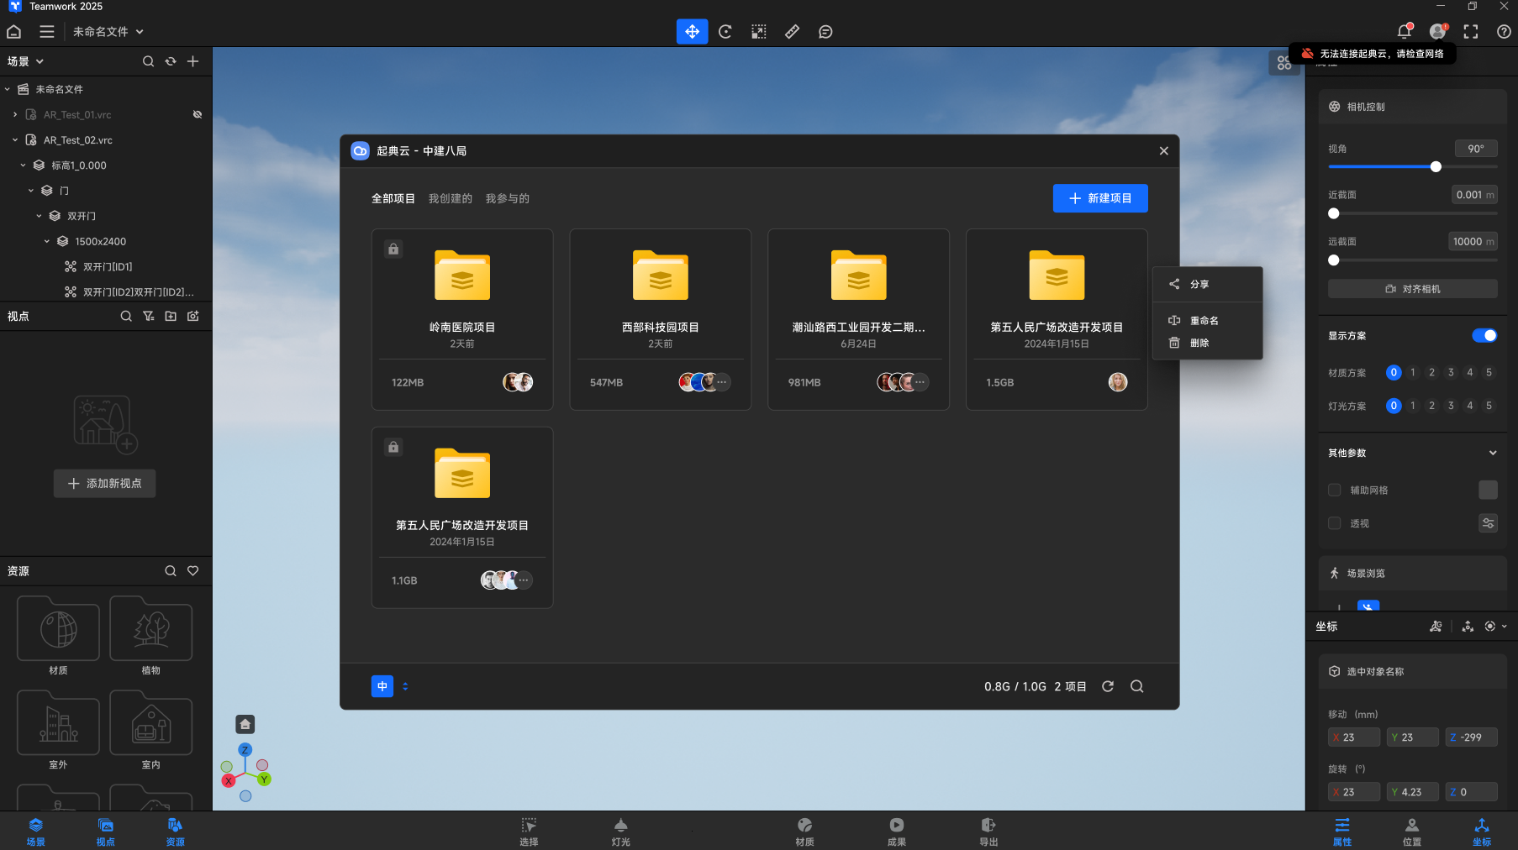The height and width of the screenshot is (850, 1518).
Task: Toggle the 显示方案 switch off
Action: pos(1484,336)
